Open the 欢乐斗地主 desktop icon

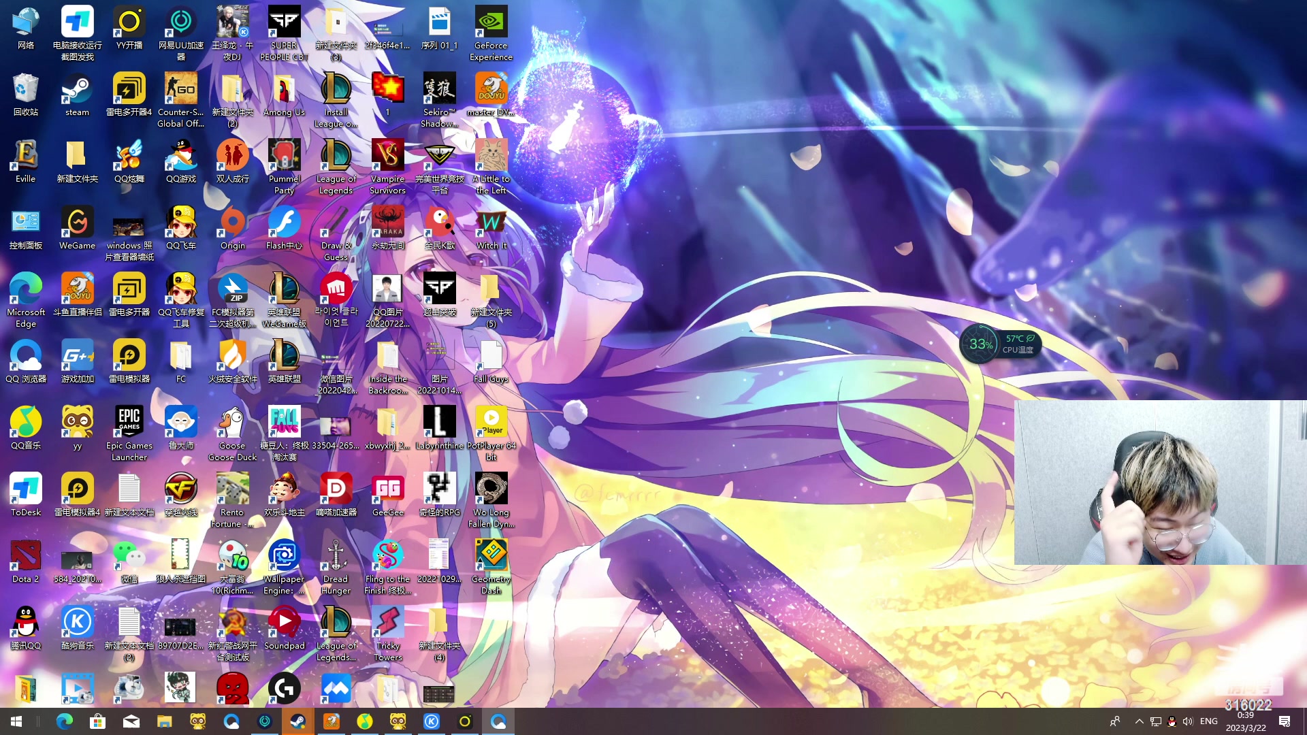284,495
